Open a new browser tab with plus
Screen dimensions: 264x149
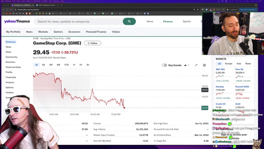pyautogui.click(x=61, y=5)
